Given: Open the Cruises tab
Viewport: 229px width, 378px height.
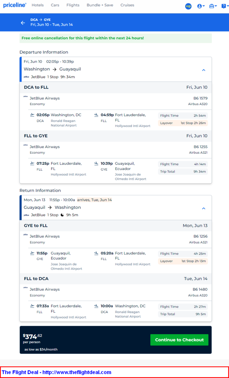Looking at the screenshot, I should click(x=127, y=5).
